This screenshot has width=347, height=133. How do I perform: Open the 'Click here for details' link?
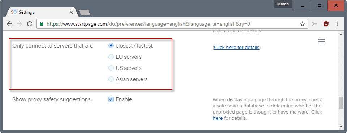[236, 48]
